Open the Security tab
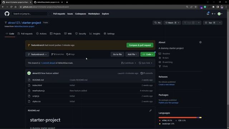 [x=81, y=34]
